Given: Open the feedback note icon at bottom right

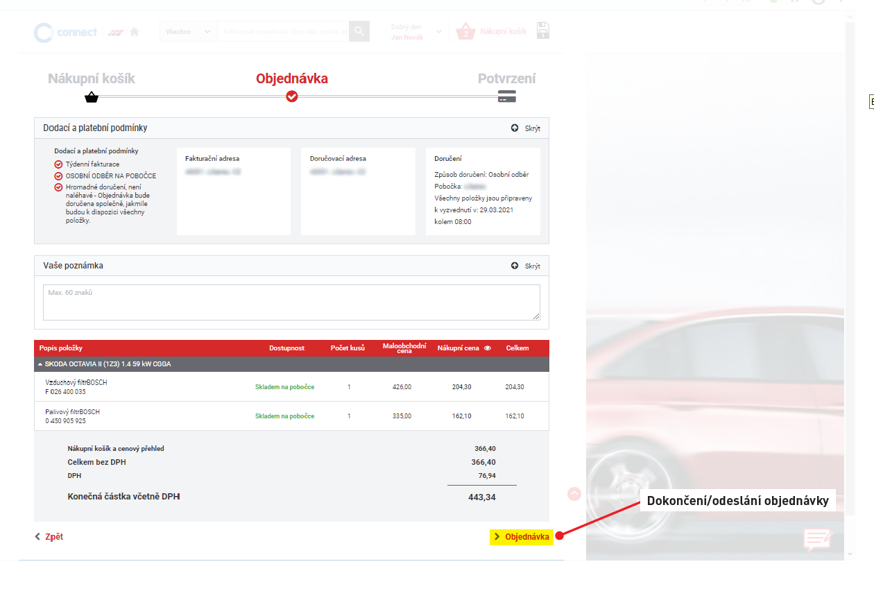Looking at the screenshot, I should coord(817,539).
